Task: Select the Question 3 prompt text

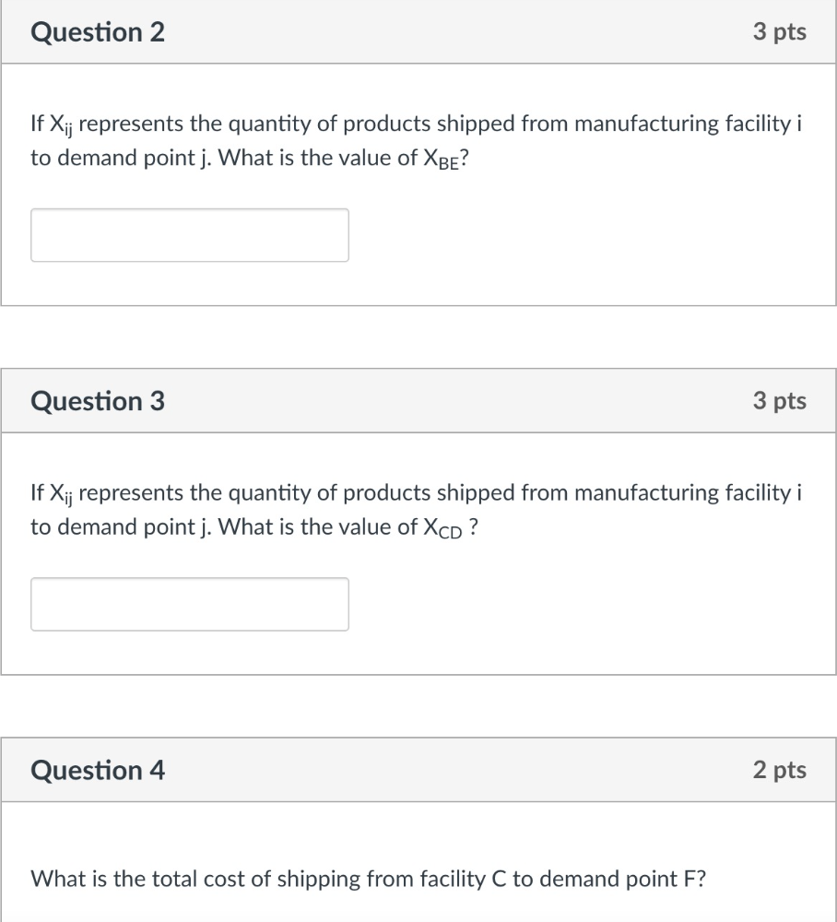Action: pos(415,509)
